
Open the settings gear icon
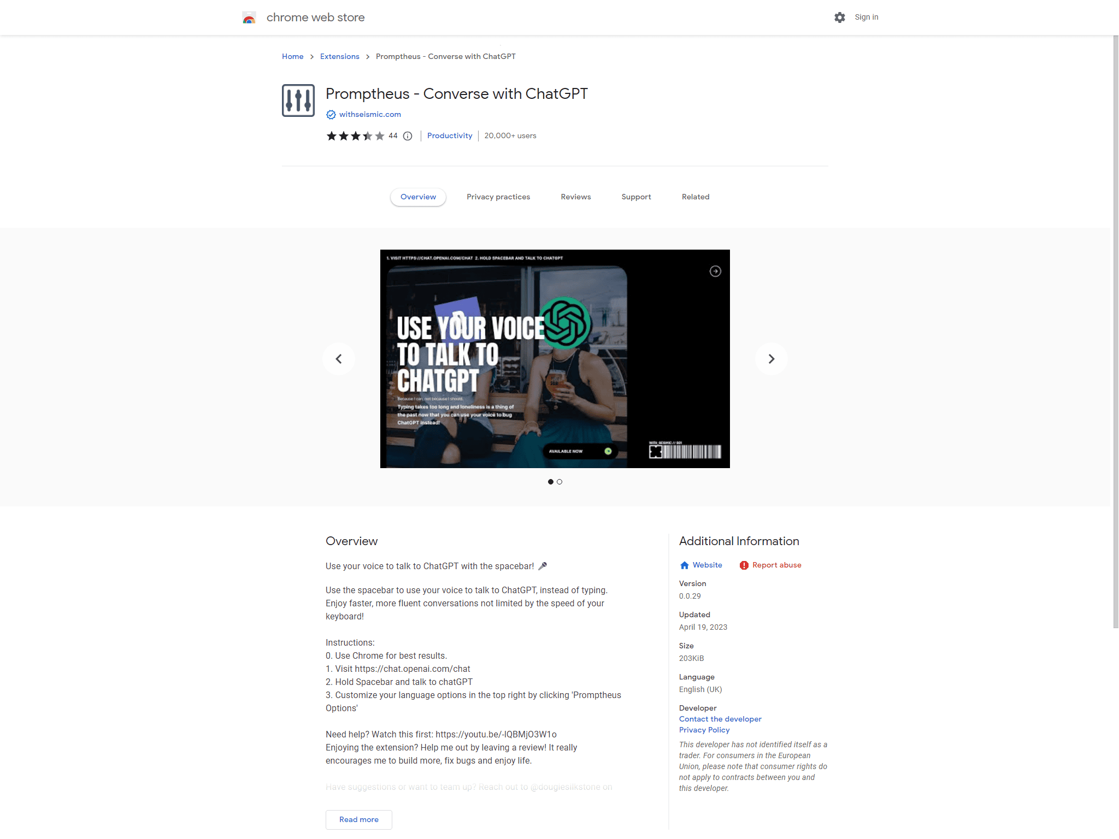pos(840,17)
